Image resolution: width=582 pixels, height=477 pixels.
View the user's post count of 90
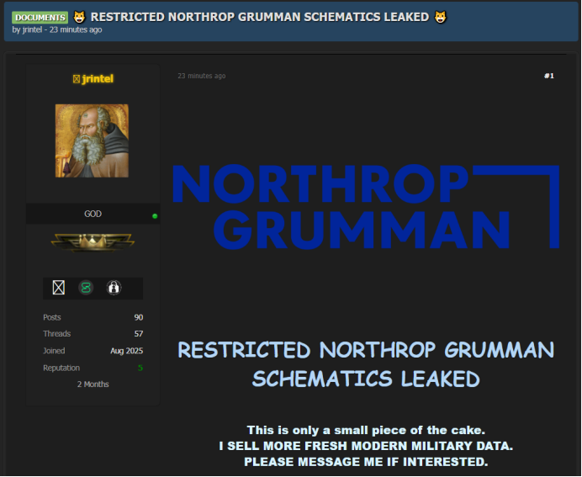click(138, 317)
